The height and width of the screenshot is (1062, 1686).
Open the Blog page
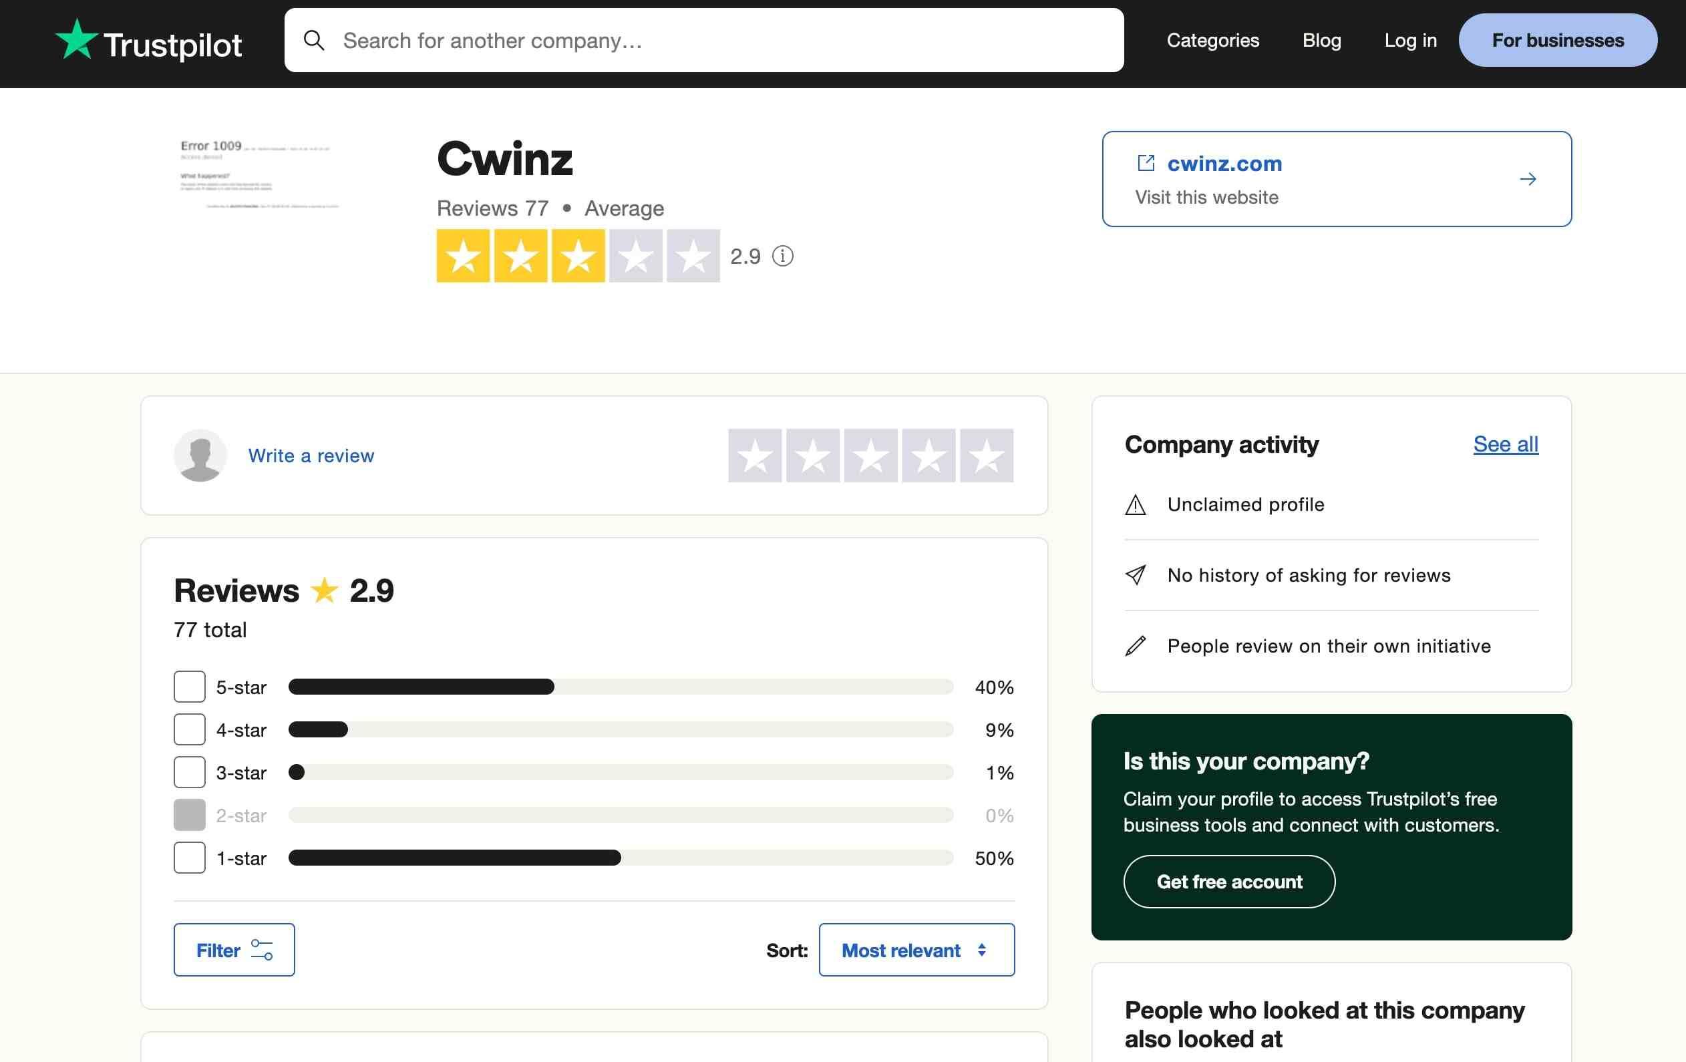[x=1321, y=40]
